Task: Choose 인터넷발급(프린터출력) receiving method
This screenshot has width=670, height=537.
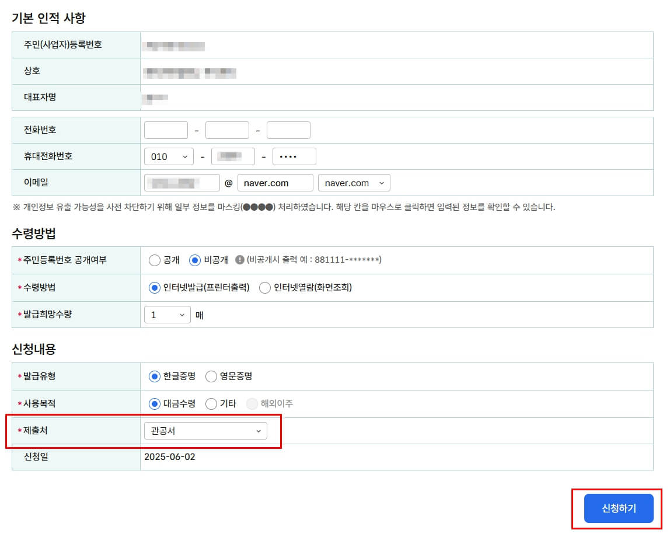Action: [153, 287]
